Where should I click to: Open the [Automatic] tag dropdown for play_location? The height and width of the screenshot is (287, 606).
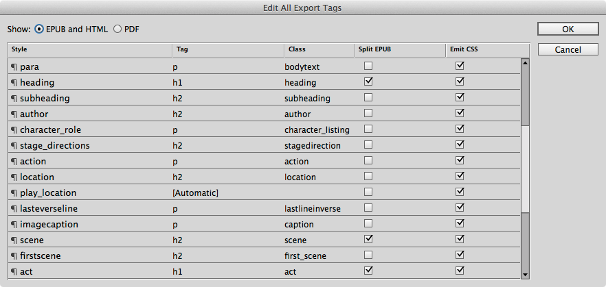click(196, 192)
